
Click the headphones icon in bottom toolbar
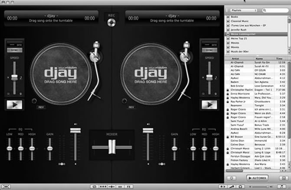click(x=240, y=187)
